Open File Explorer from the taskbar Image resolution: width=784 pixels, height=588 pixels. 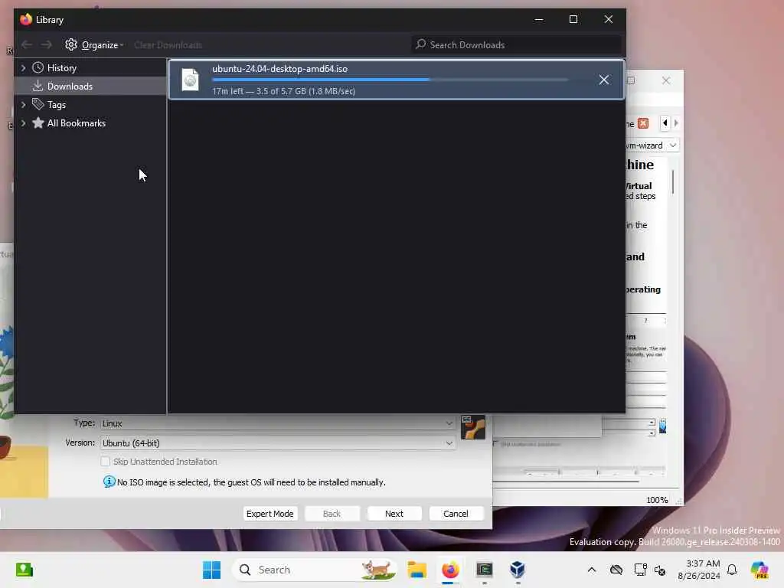coord(416,570)
